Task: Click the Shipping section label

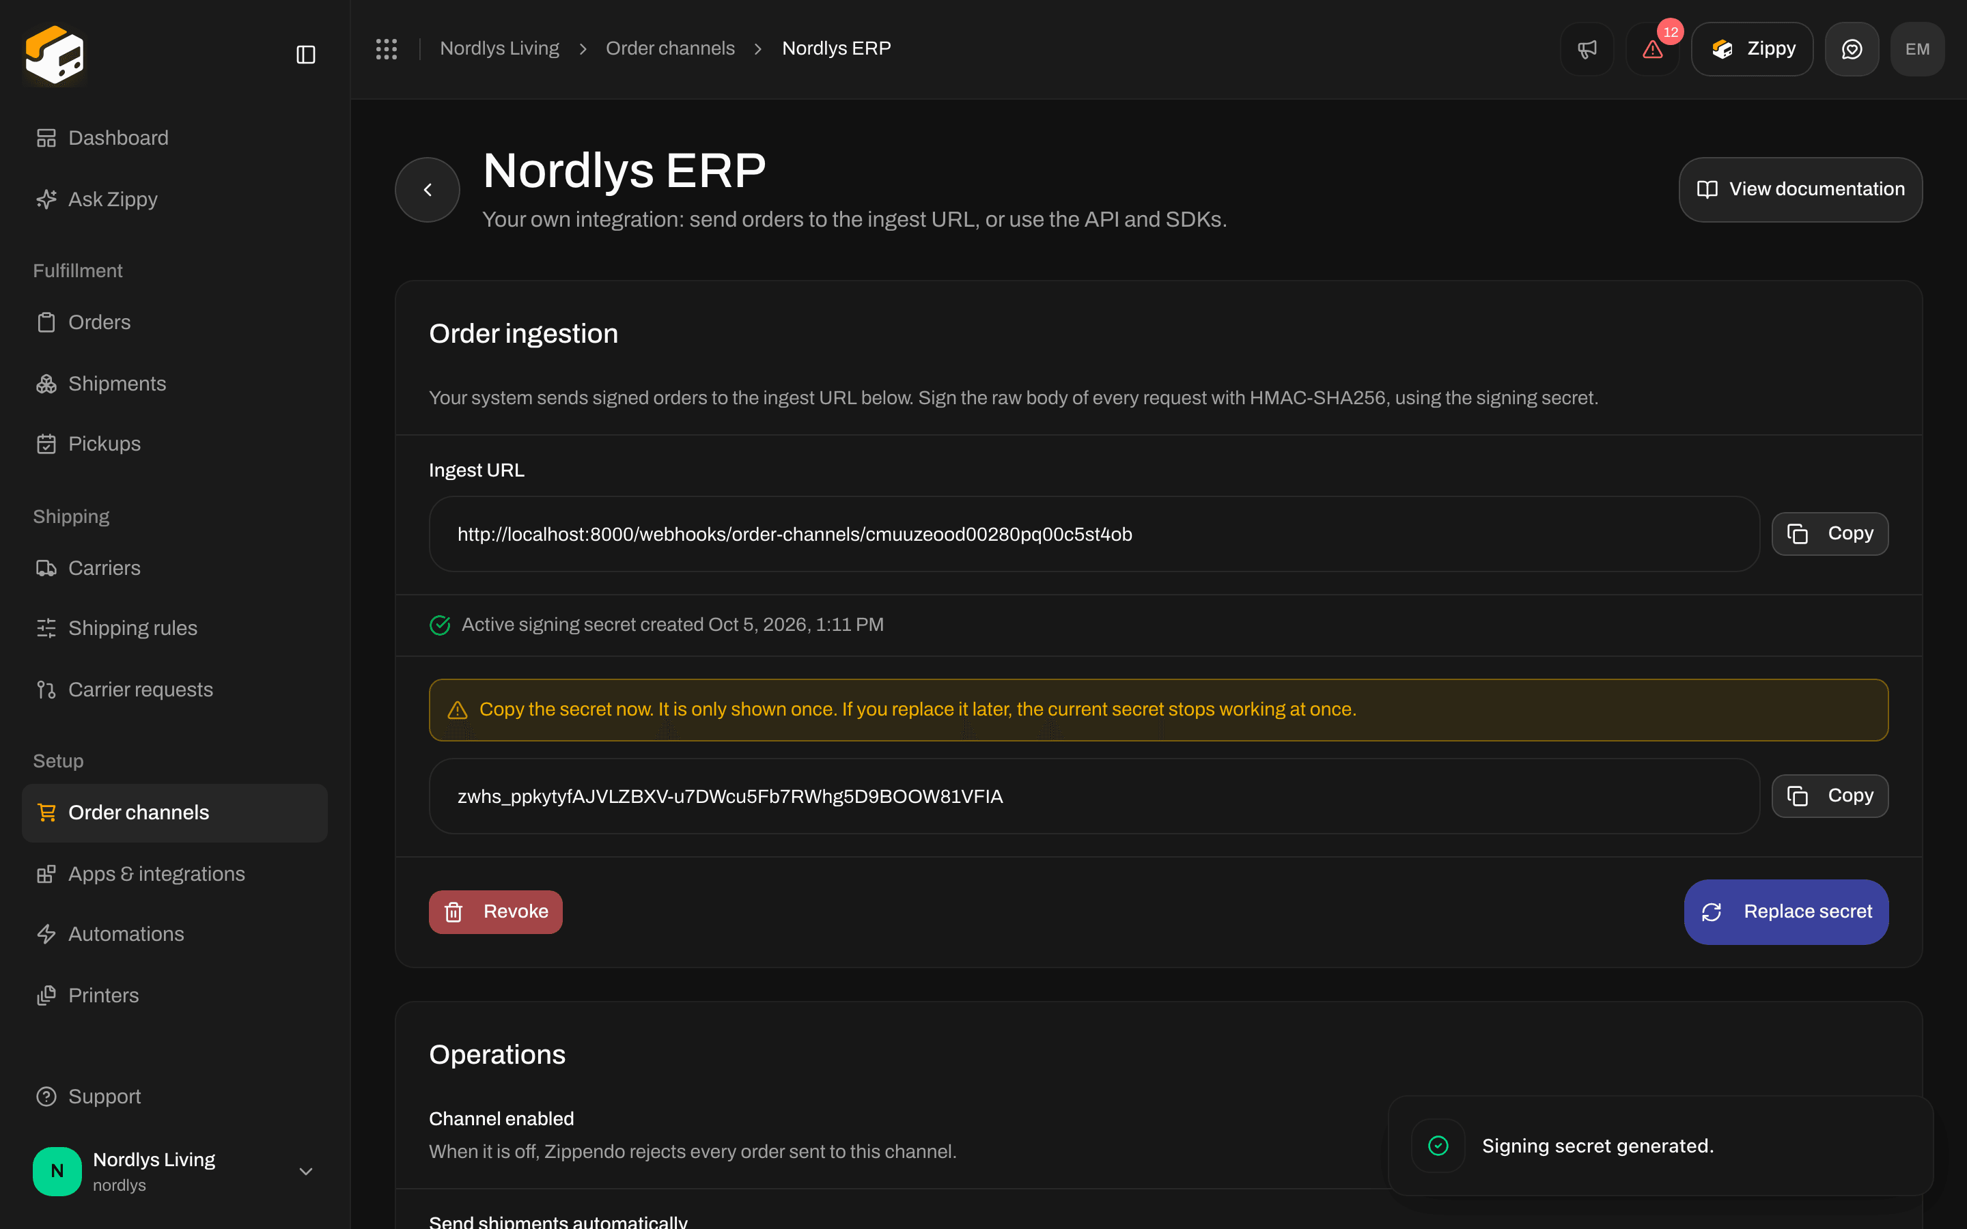Action: (71, 517)
